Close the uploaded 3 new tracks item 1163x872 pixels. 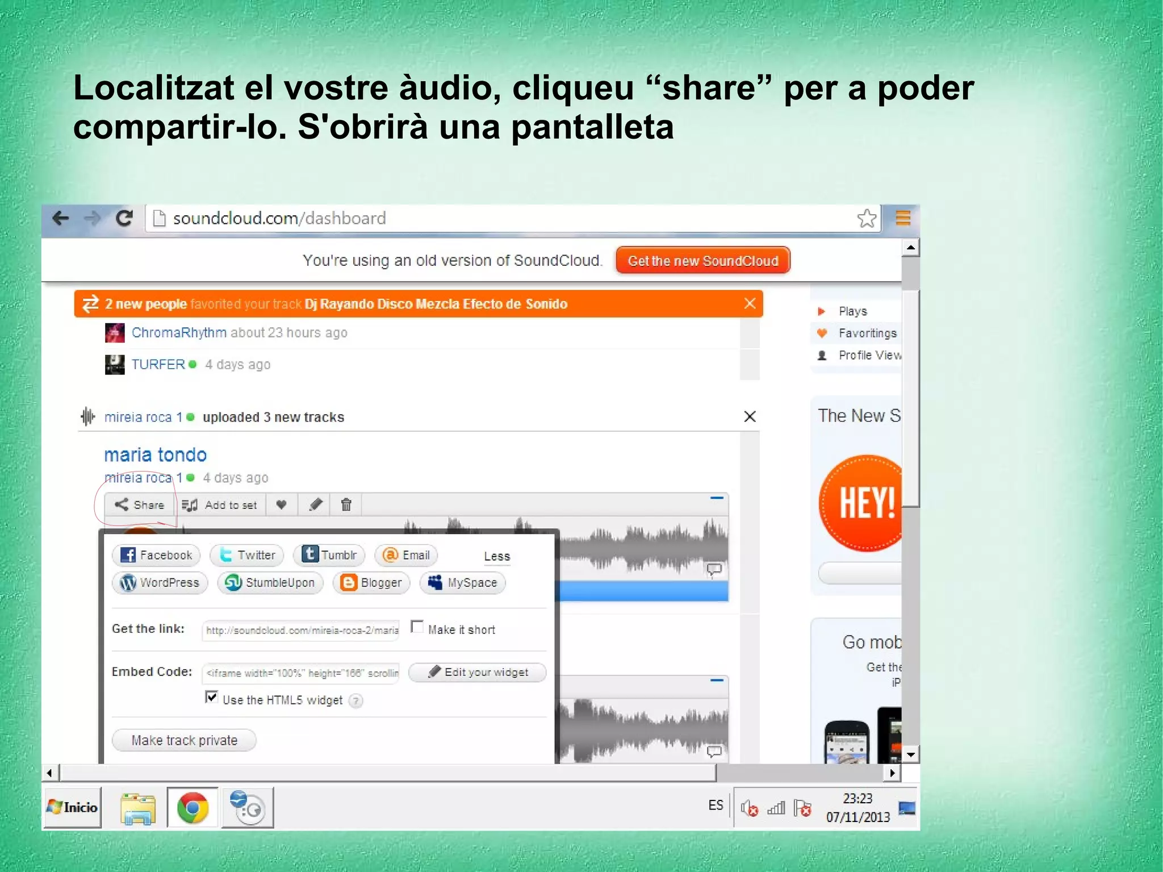[x=750, y=416]
